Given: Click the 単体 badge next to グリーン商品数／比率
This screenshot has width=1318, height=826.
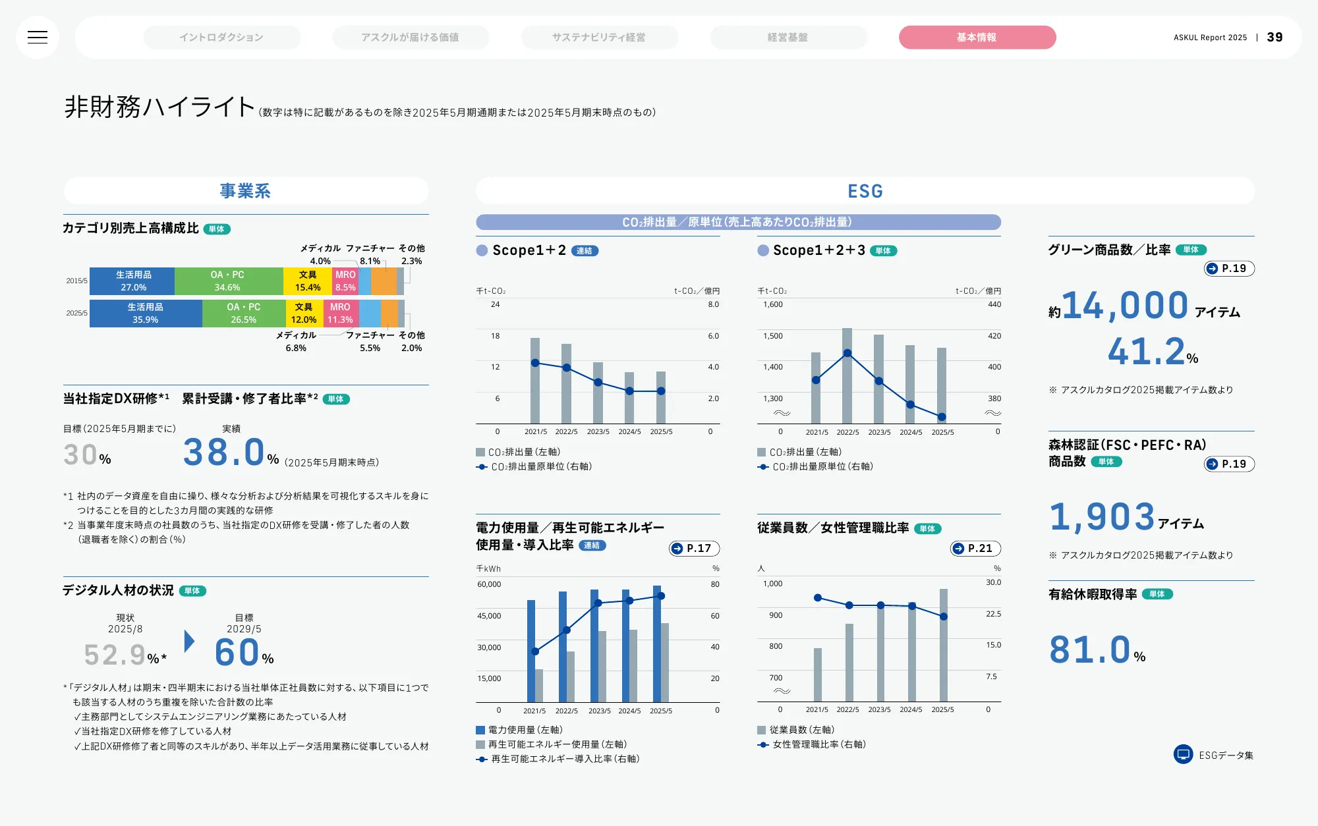Looking at the screenshot, I should (1191, 250).
